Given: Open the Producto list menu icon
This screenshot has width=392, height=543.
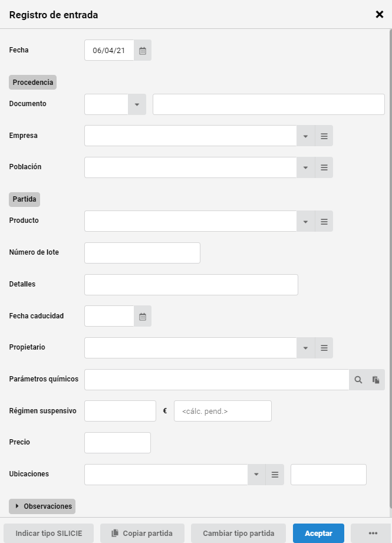Looking at the screenshot, I should pos(324,221).
